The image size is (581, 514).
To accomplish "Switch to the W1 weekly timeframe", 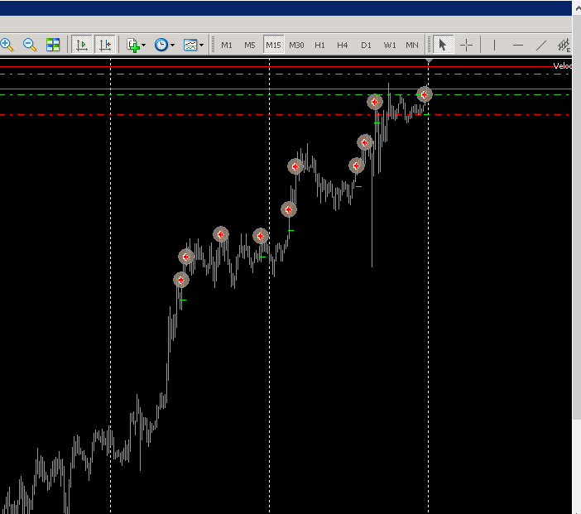I will pos(390,45).
